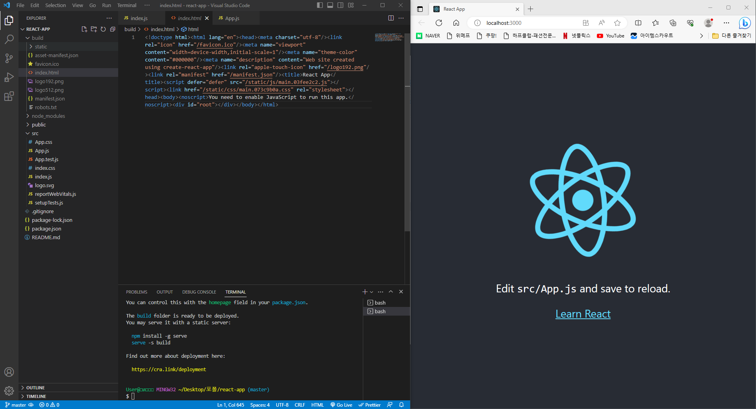Viewport: 756px width, 409px height.
Task: Refresh the Explorer file tree
Action: pyautogui.click(x=103, y=29)
